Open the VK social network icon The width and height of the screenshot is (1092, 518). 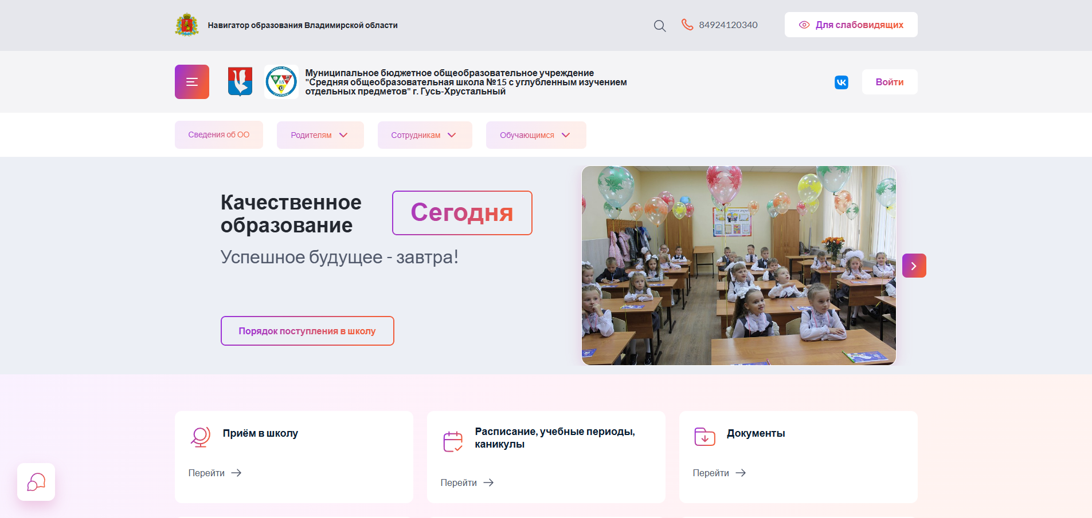pyautogui.click(x=841, y=82)
